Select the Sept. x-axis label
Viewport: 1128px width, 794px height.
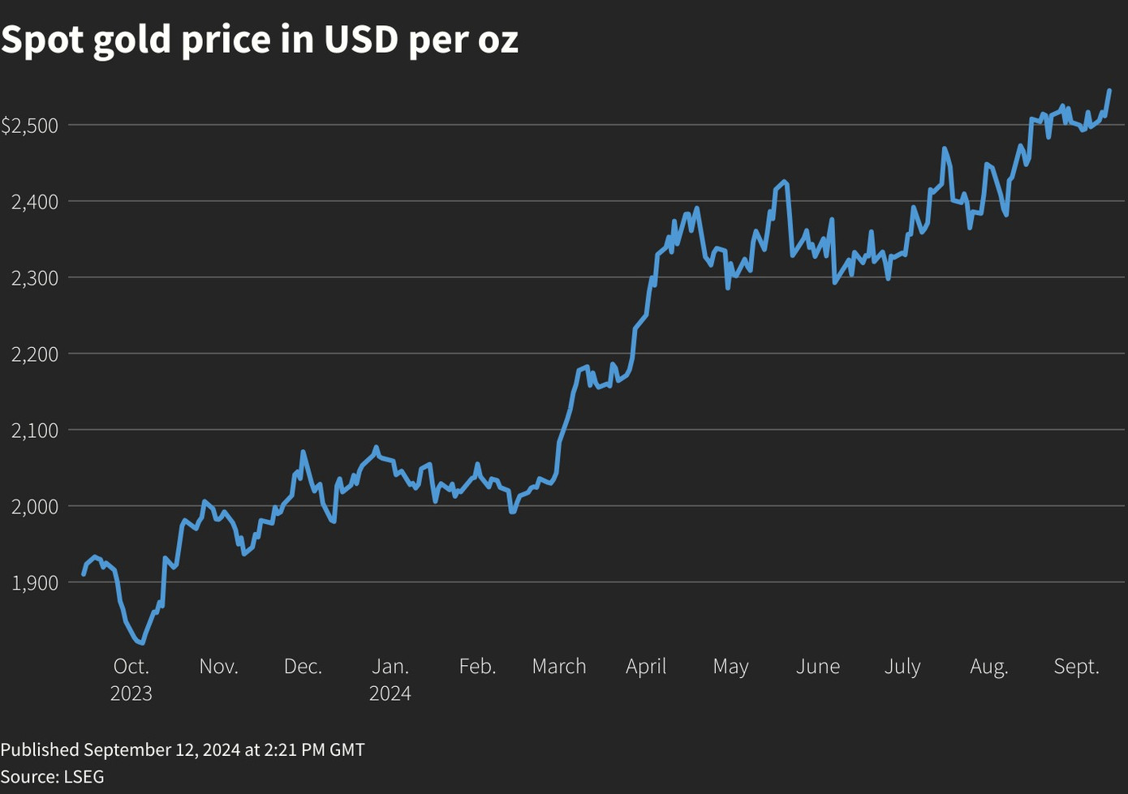pos(1076,667)
